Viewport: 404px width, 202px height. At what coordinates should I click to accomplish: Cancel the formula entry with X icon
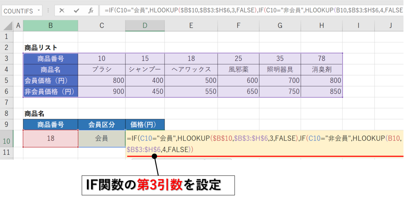coord(62,11)
